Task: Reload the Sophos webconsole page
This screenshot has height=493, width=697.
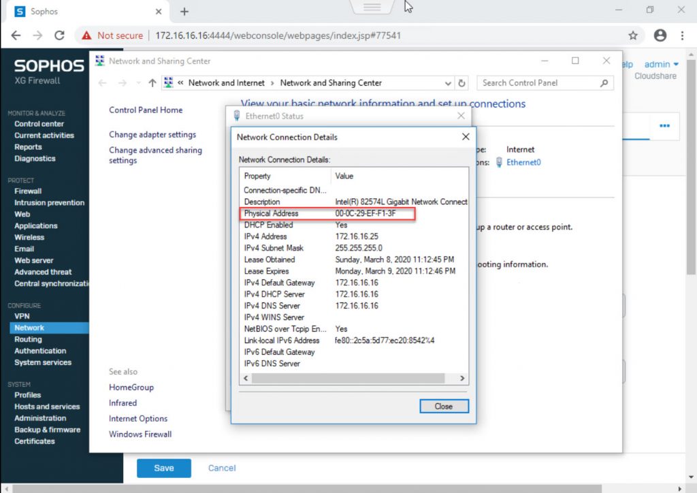Action: [x=60, y=35]
